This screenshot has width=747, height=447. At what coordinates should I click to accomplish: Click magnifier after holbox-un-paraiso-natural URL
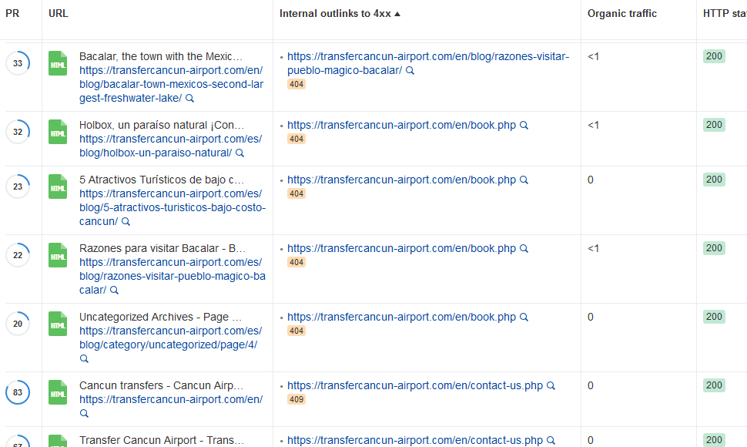[240, 153]
